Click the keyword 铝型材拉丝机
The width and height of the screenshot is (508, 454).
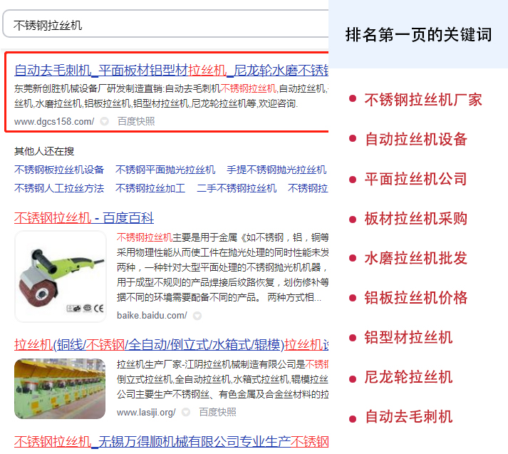click(x=408, y=337)
